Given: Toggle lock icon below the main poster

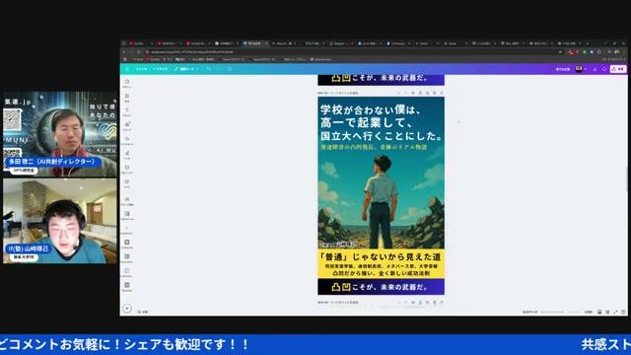Looking at the screenshot, I should (420, 303).
